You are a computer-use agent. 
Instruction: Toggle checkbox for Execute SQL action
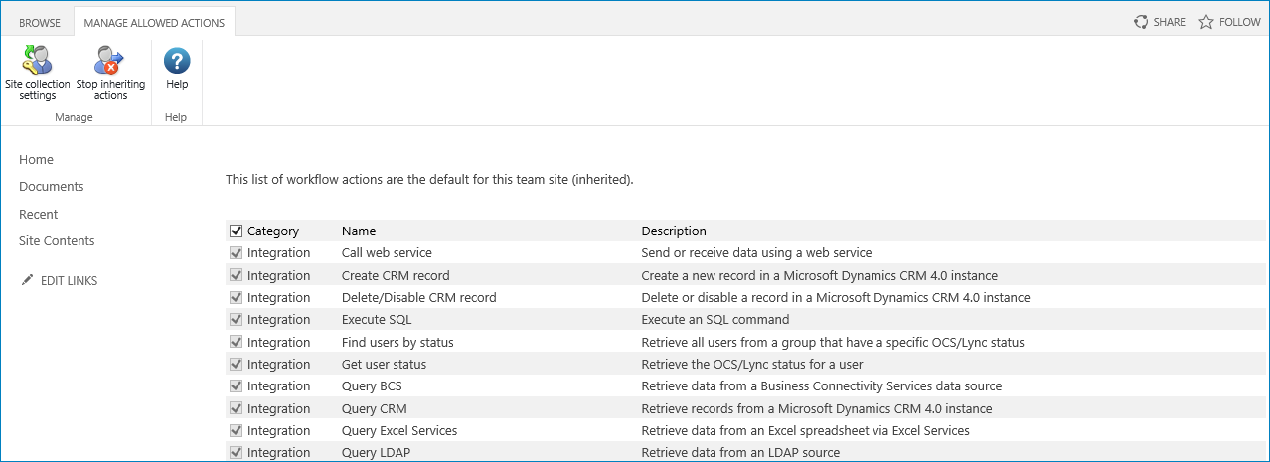(236, 320)
